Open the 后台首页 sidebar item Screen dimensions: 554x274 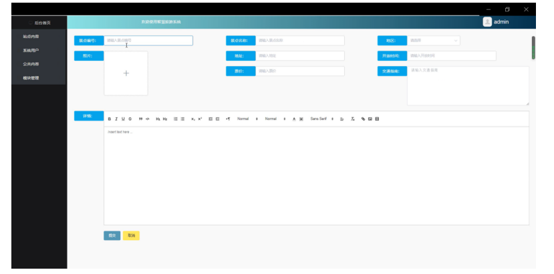(x=39, y=23)
